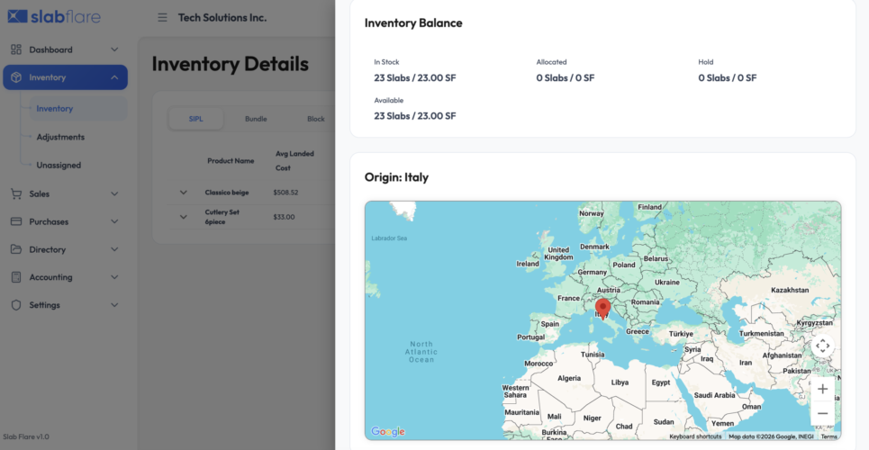This screenshot has width=869, height=450.
Task: Open Adjustments in the sidebar
Action: pos(60,137)
